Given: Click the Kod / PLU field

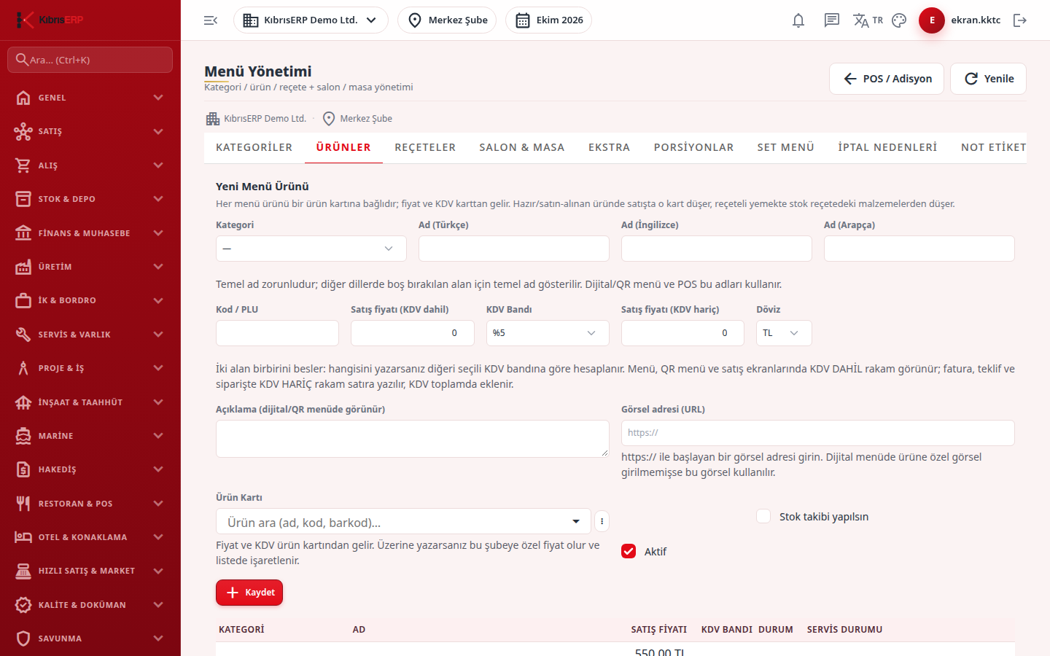Looking at the screenshot, I should [x=277, y=333].
